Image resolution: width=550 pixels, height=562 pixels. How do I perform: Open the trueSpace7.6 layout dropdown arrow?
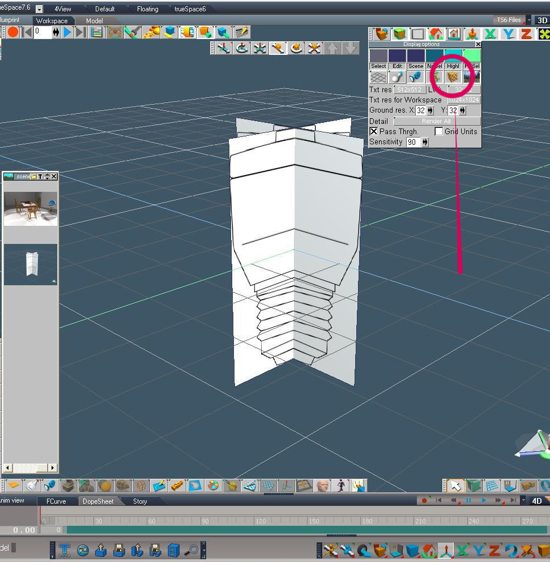pyautogui.click(x=39, y=9)
